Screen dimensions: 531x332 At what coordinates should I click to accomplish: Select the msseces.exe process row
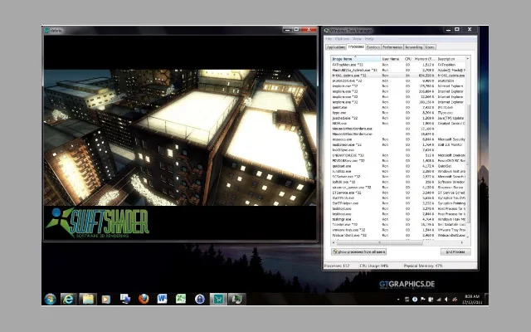pos(398,139)
